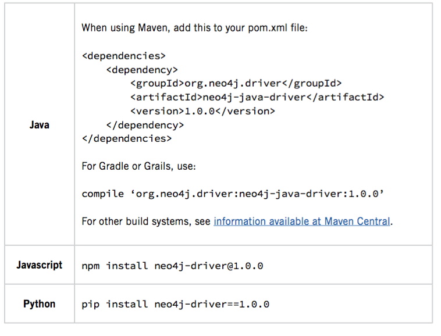
Task: Click the Java row label
Action: click(39, 124)
